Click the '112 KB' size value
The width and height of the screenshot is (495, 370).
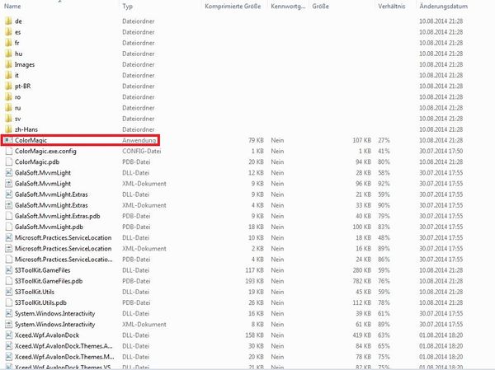pyautogui.click(x=362, y=302)
